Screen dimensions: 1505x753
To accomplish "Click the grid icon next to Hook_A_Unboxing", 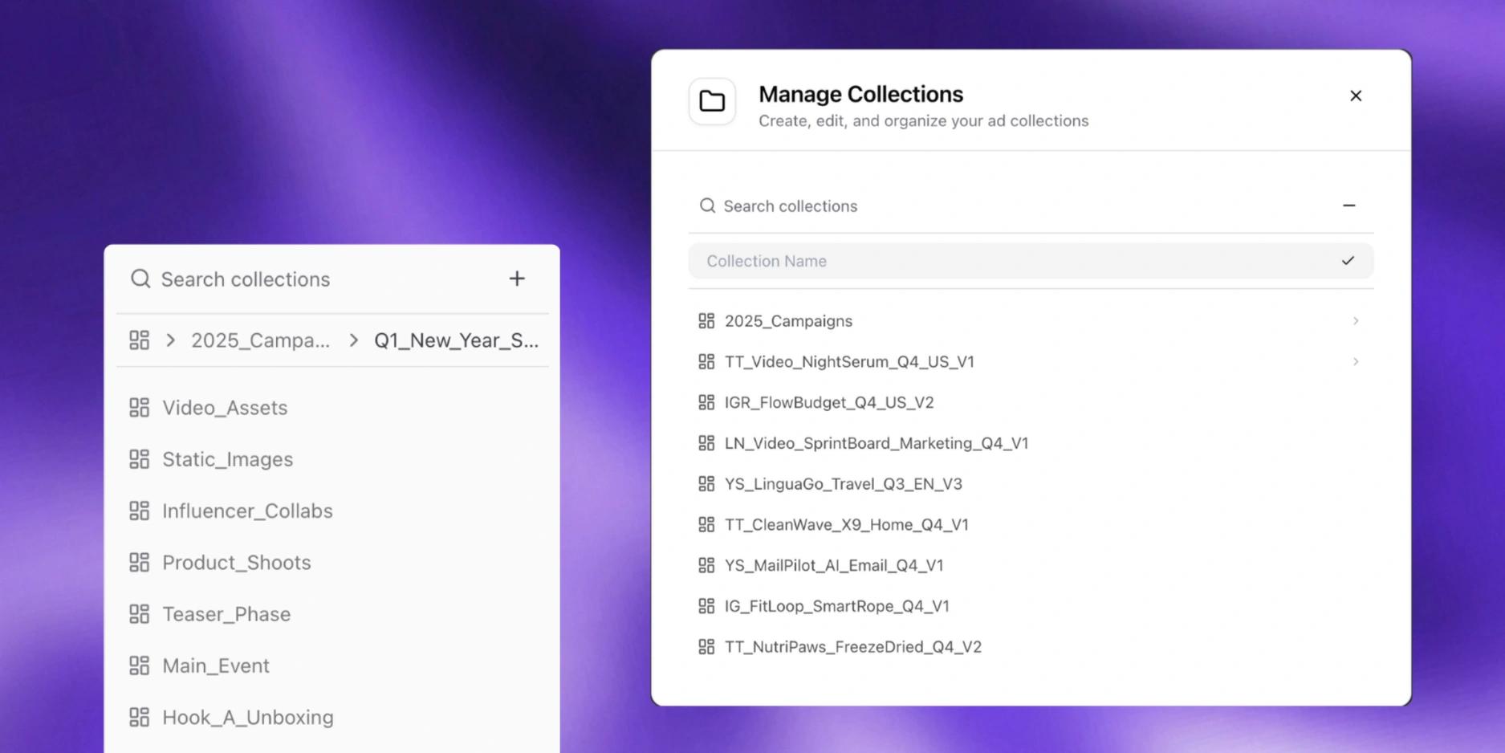I will tap(140, 717).
